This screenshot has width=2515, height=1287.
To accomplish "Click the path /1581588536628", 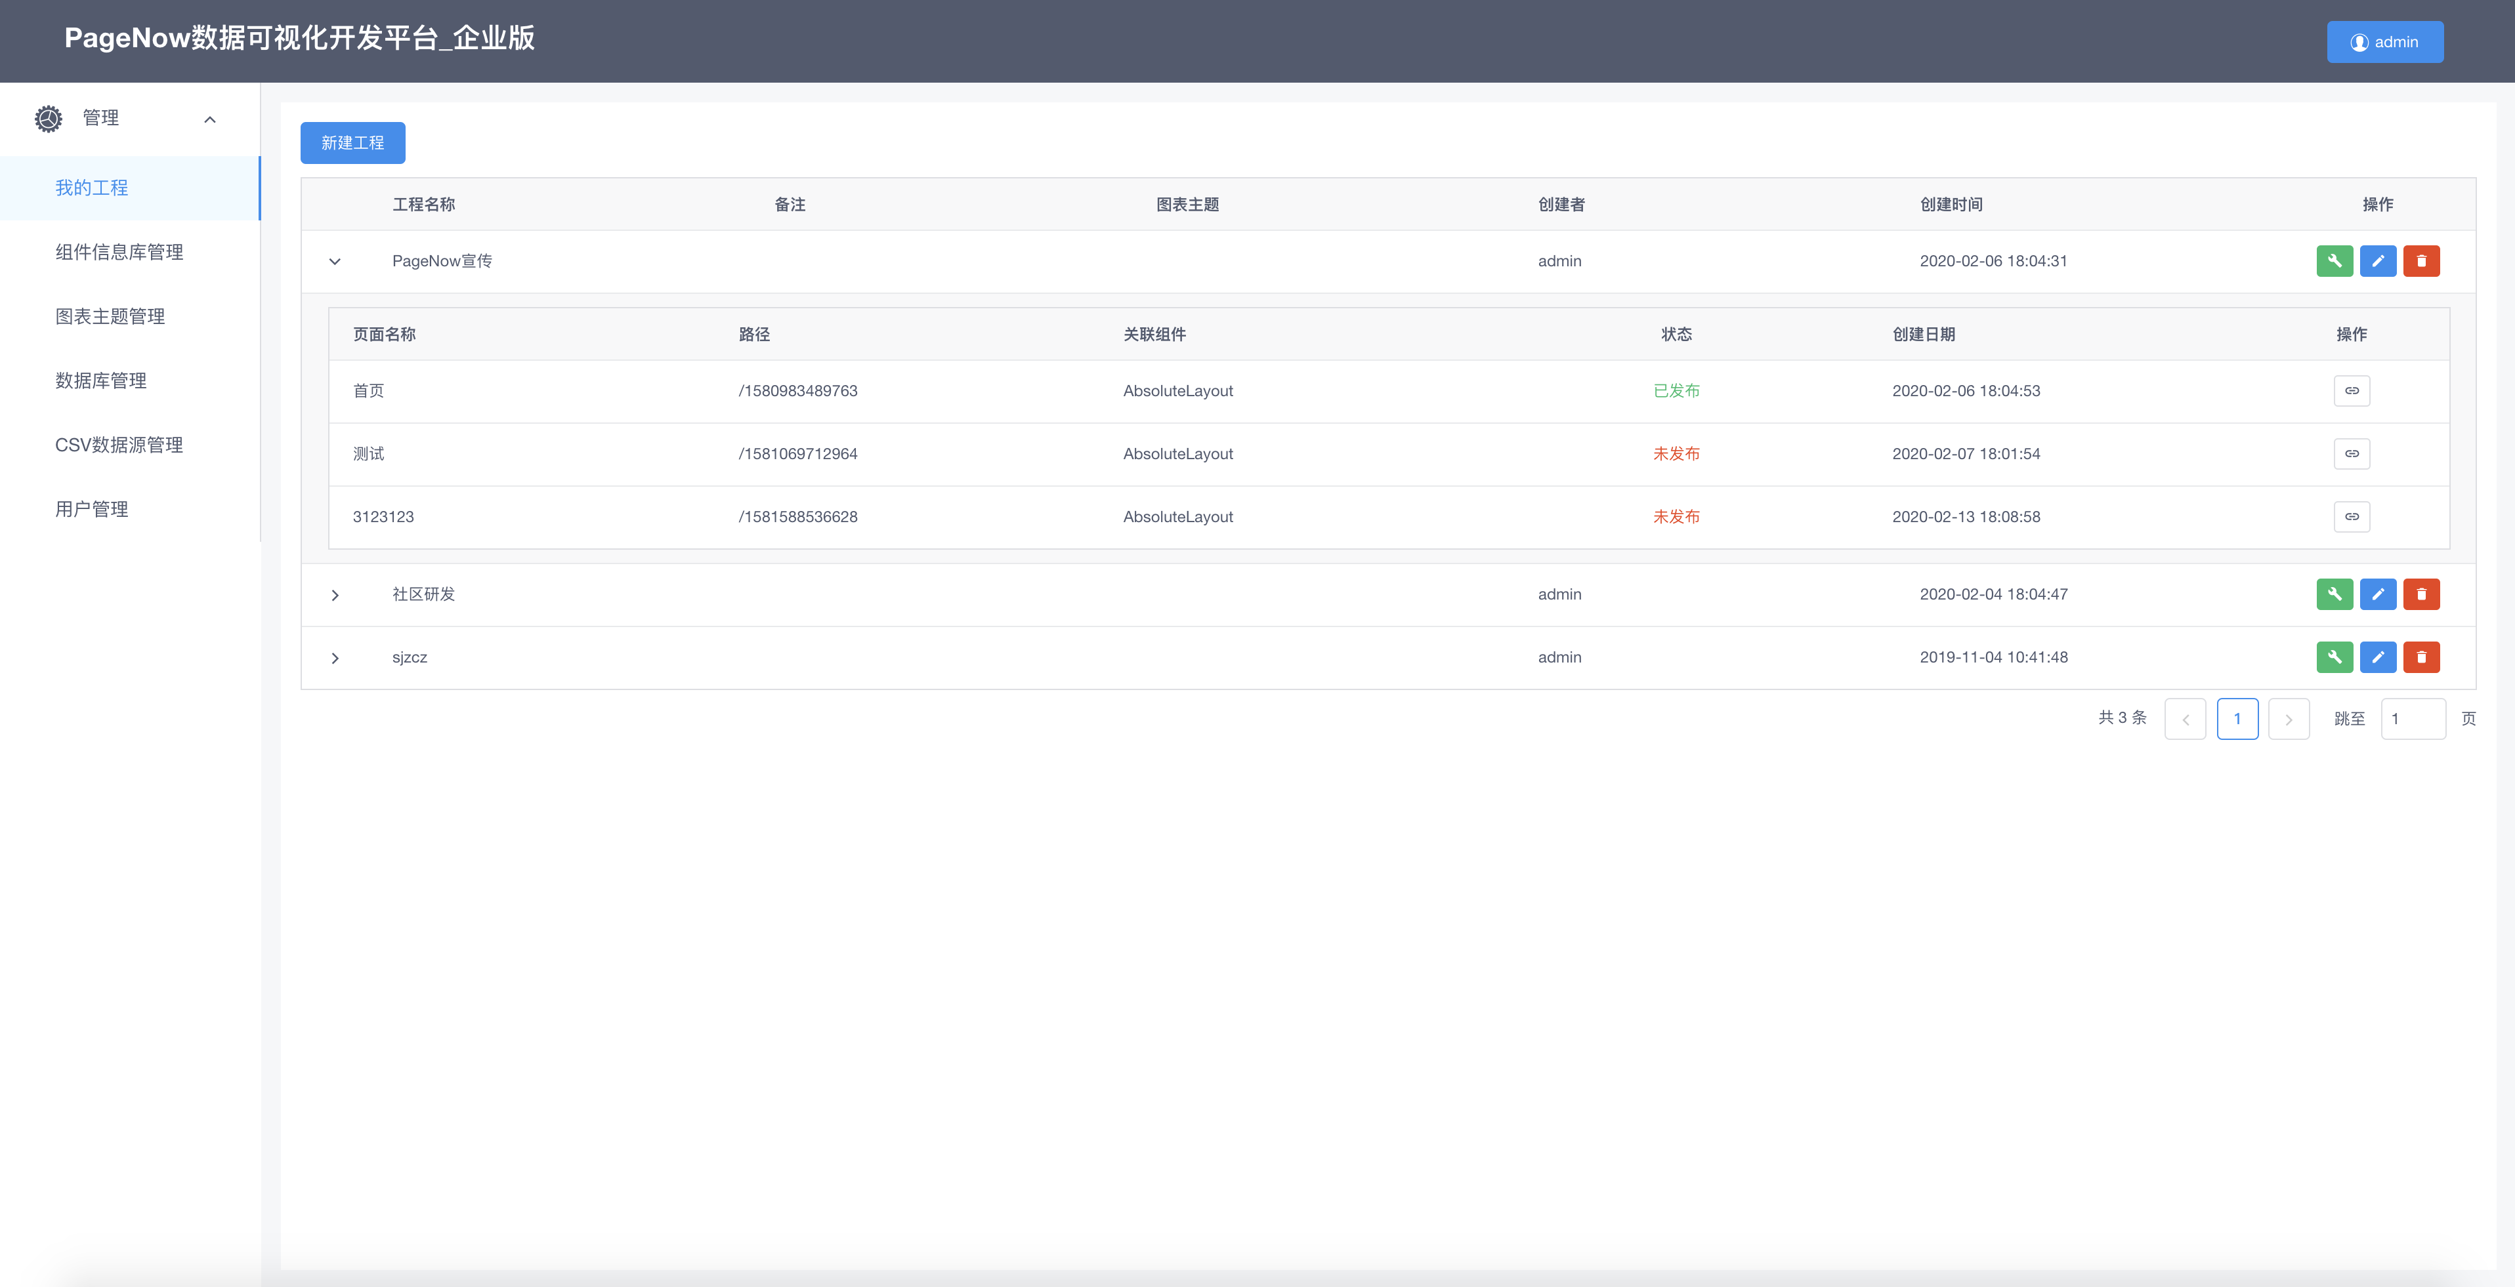I will (x=797, y=516).
